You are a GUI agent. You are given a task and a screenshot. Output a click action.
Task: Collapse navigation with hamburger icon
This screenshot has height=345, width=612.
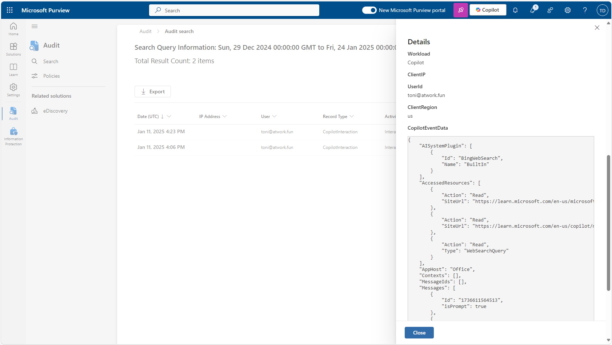tap(35, 26)
